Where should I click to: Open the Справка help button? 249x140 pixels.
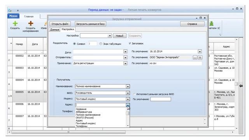(x=192, y=24)
